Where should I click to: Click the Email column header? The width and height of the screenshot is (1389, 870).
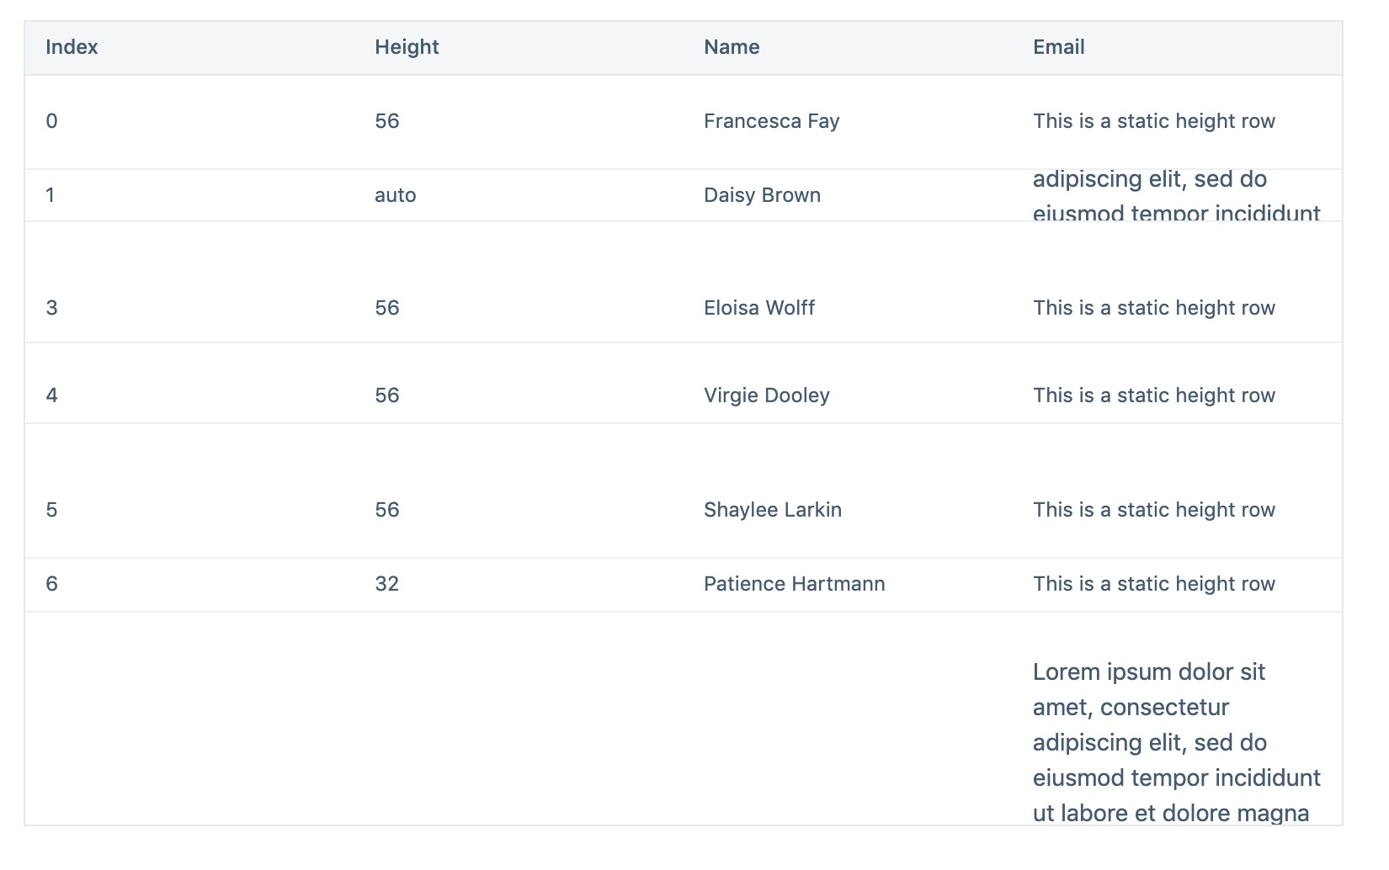1058,47
